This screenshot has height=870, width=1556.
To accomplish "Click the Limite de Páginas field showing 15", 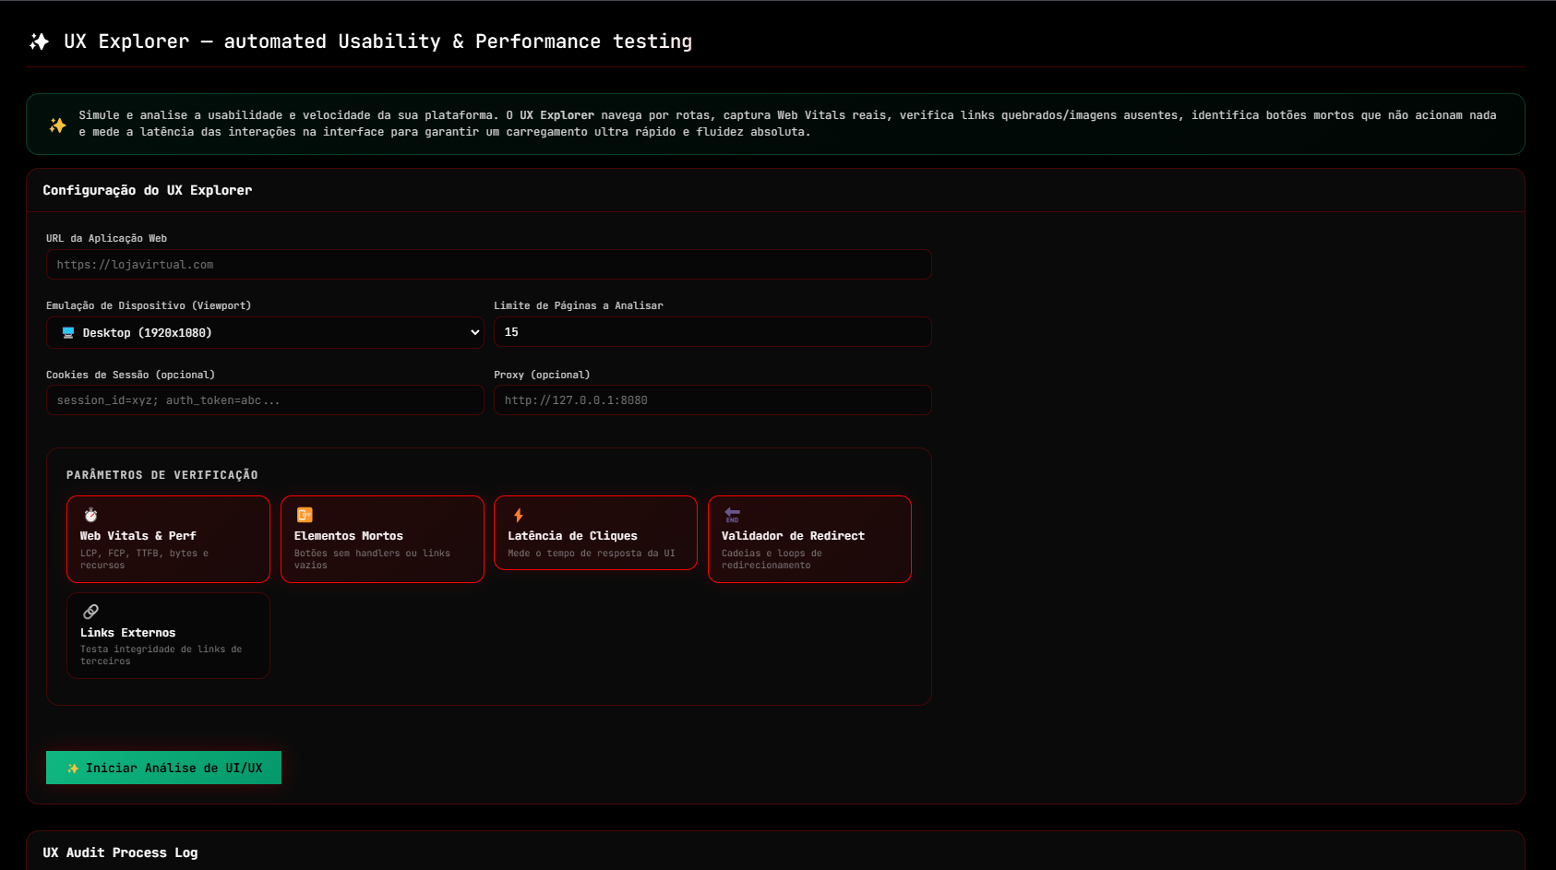I will (712, 332).
